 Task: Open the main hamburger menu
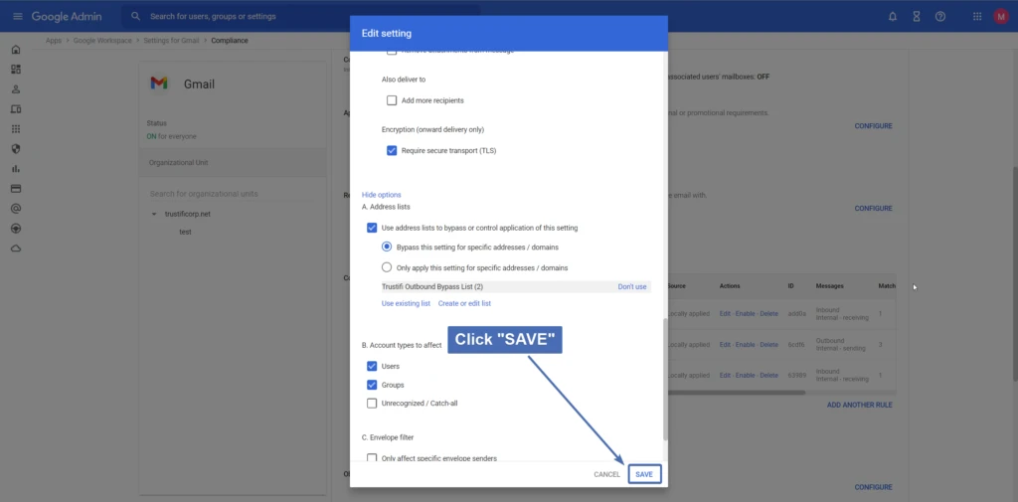pyautogui.click(x=17, y=17)
